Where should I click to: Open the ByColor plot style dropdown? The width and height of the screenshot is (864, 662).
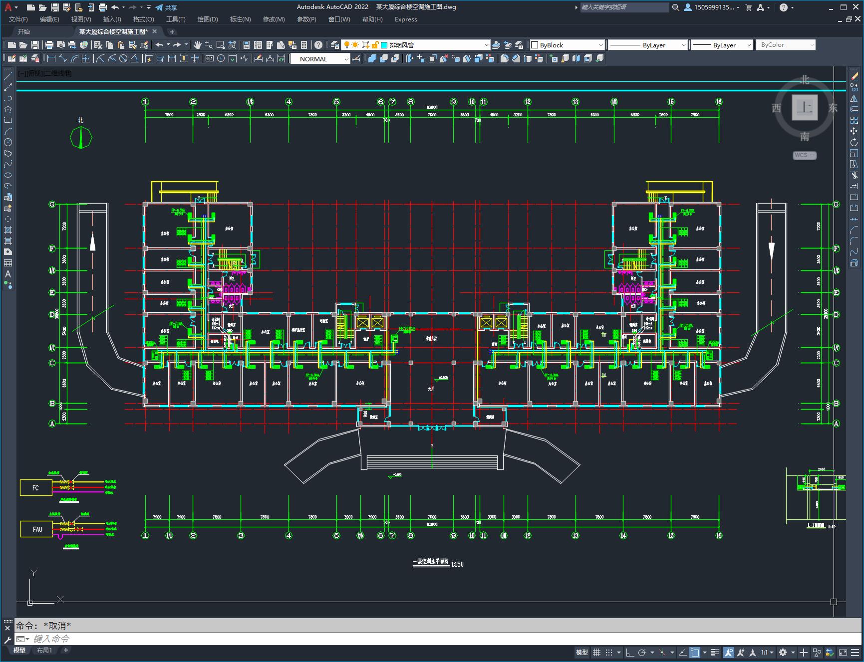(786, 45)
